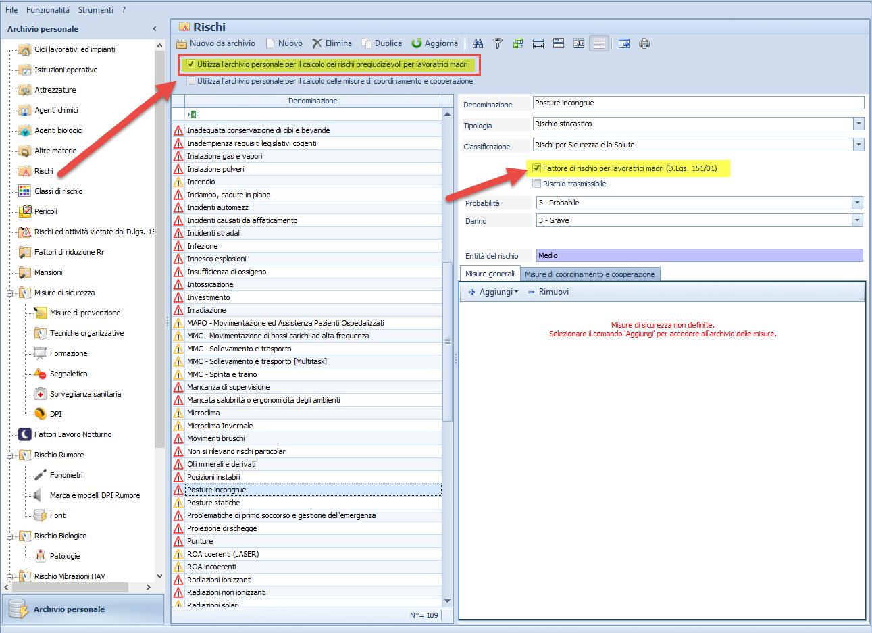Click the Rimuovi button
872x633 pixels.
pos(548,292)
